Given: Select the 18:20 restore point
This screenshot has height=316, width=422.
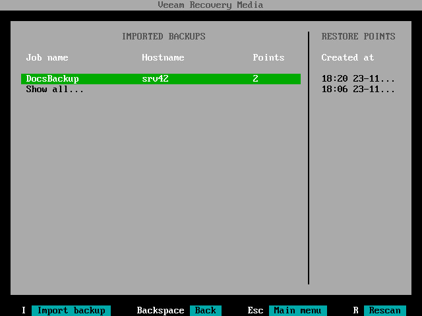Looking at the screenshot, I should click(358, 79).
